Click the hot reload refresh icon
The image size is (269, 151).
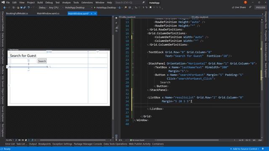coord(119,8)
